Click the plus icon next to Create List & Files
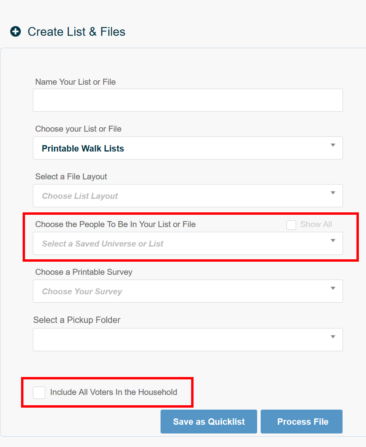The height and width of the screenshot is (447, 366). point(15,31)
